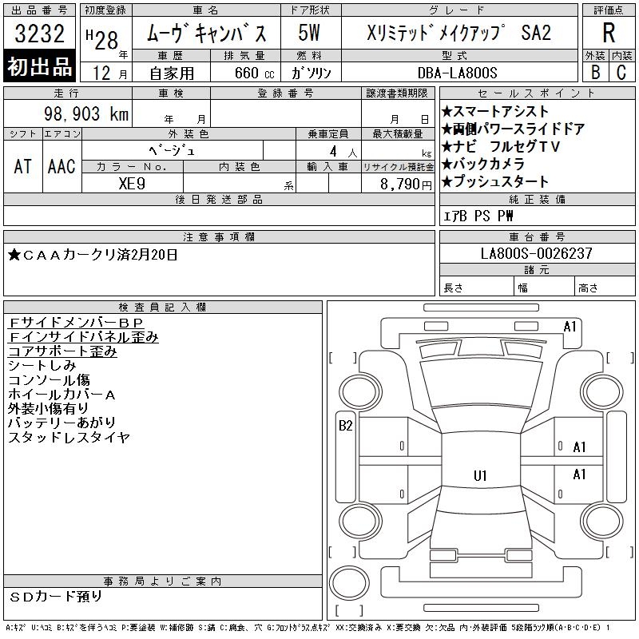Screen dimensions: 639x639
Task: Select the 初出品 black badge
Action: (x=39, y=66)
